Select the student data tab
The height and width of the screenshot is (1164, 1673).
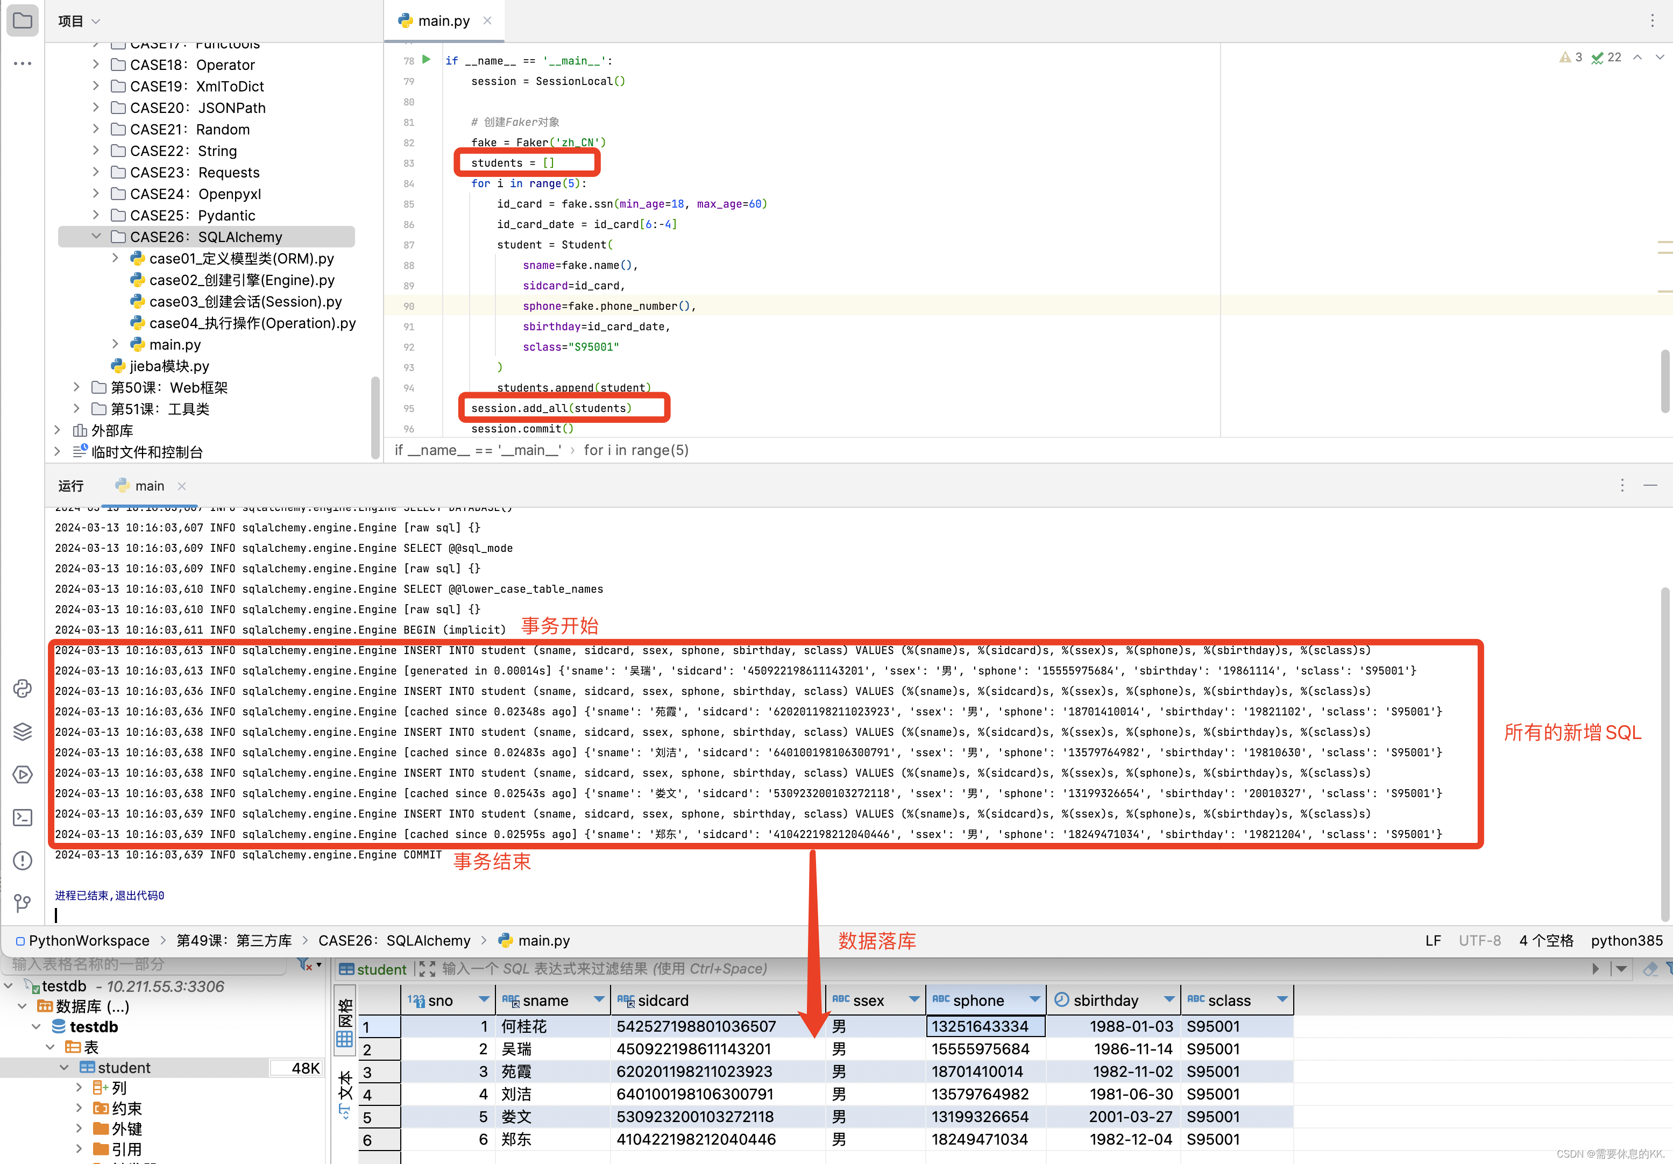[x=372, y=969]
